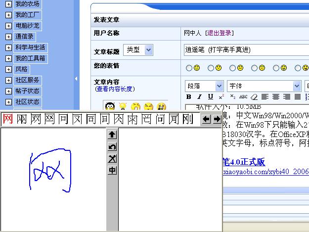
Task: Expand the 帖子状态 tree node
Action: tap(8, 91)
